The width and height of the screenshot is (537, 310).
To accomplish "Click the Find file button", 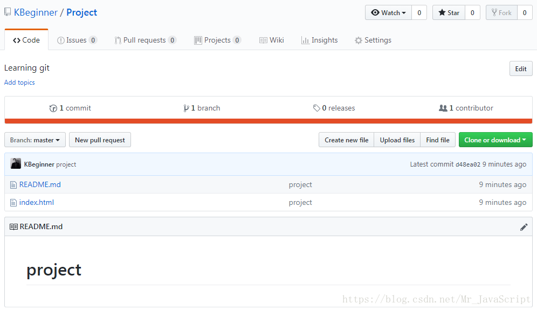I will click(438, 140).
